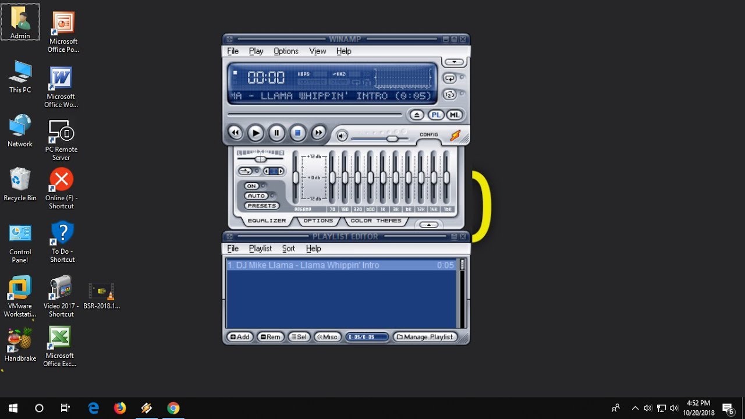Click right arrow of crossfade seconds stepper
This screenshot has height=419, width=745.
281,171
